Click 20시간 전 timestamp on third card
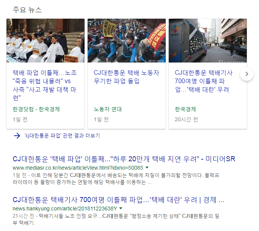 186,119
